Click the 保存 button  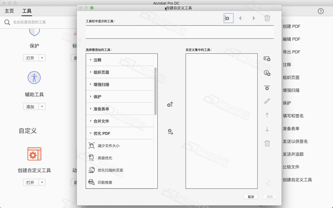point(269,197)
